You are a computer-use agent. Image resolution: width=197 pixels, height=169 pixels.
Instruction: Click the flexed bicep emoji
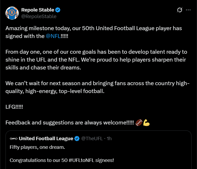tap(146, 122)
